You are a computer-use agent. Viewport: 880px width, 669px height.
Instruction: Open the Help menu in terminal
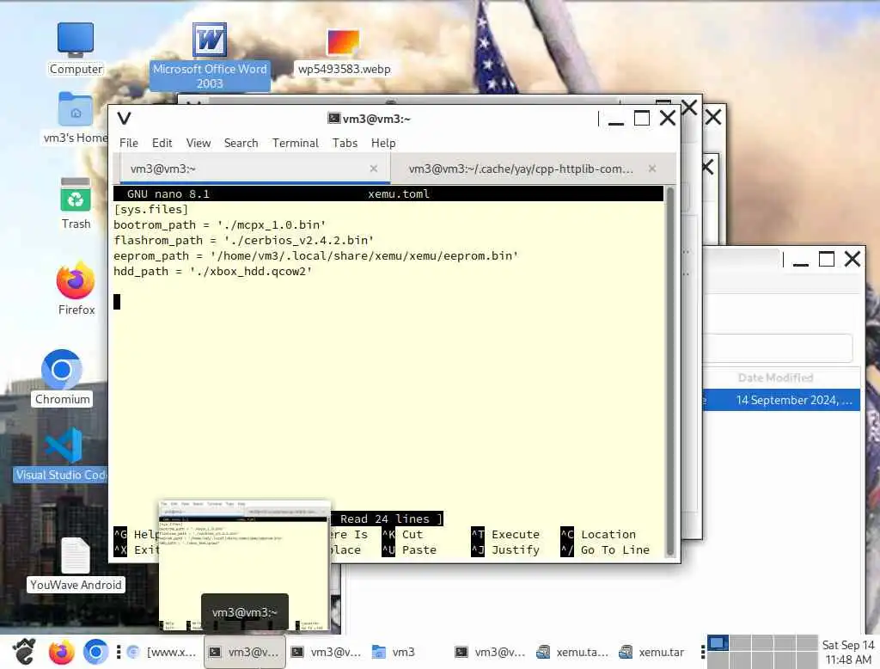pos(383,144)
